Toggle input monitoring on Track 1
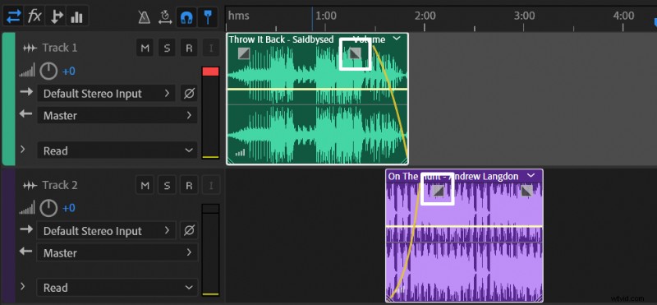The height and width of the screenshot is (305, 657). tap(211, 49)
